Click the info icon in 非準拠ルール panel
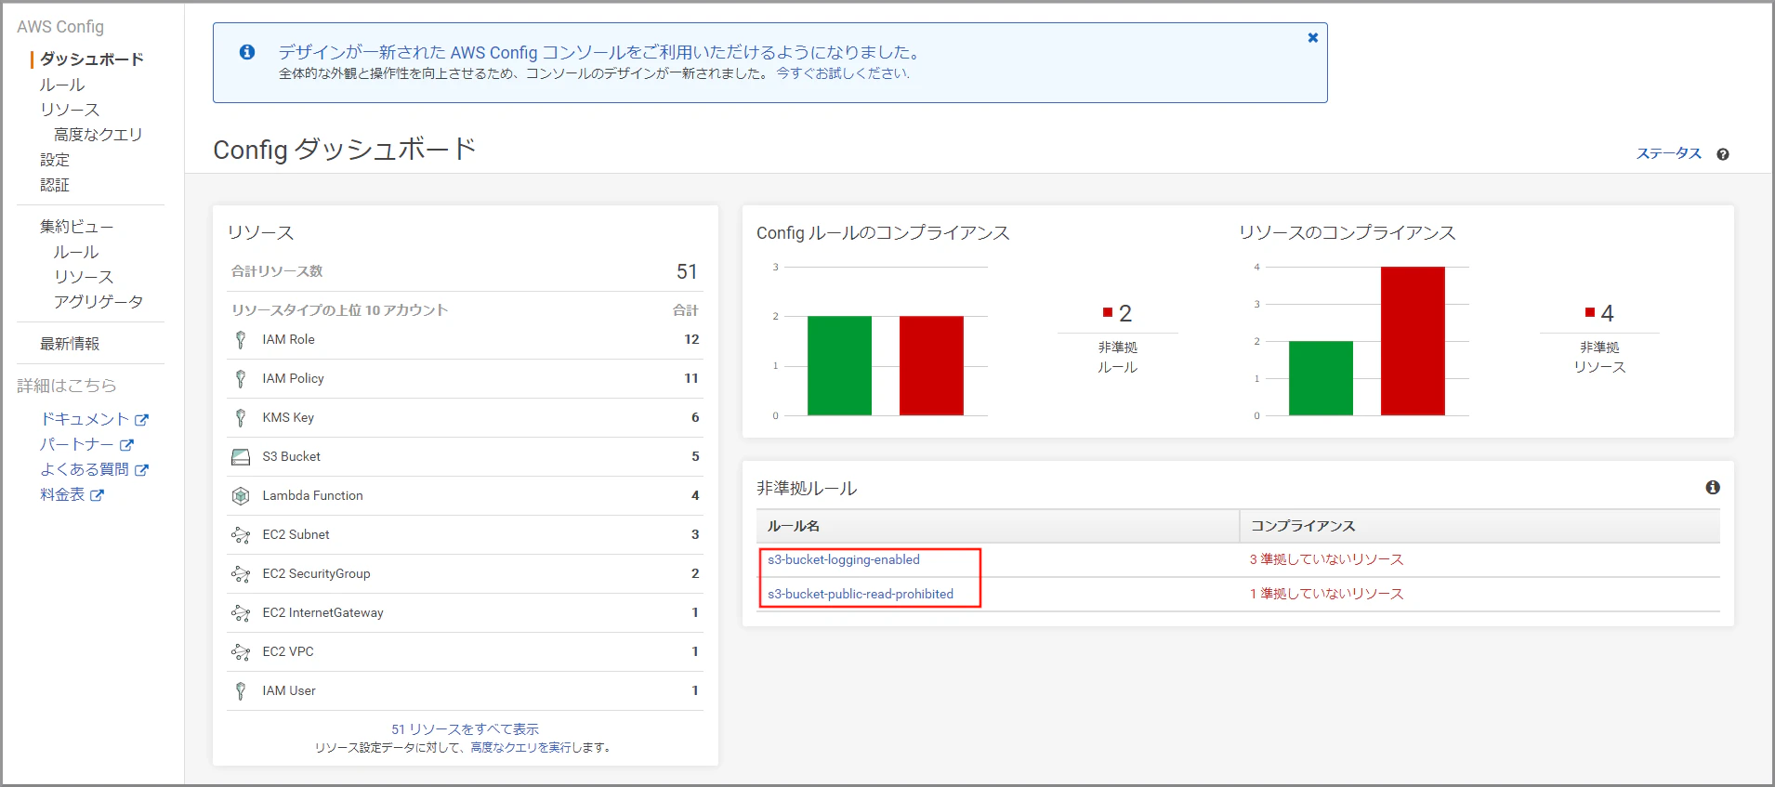Image resolution: width=1775 pixels, height=787 pixels. [1713, 488]
